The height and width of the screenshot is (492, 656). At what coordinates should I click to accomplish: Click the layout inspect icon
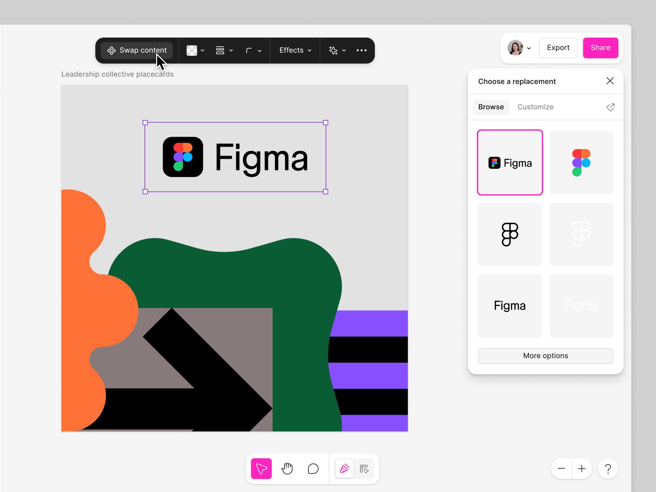[364, 468]
